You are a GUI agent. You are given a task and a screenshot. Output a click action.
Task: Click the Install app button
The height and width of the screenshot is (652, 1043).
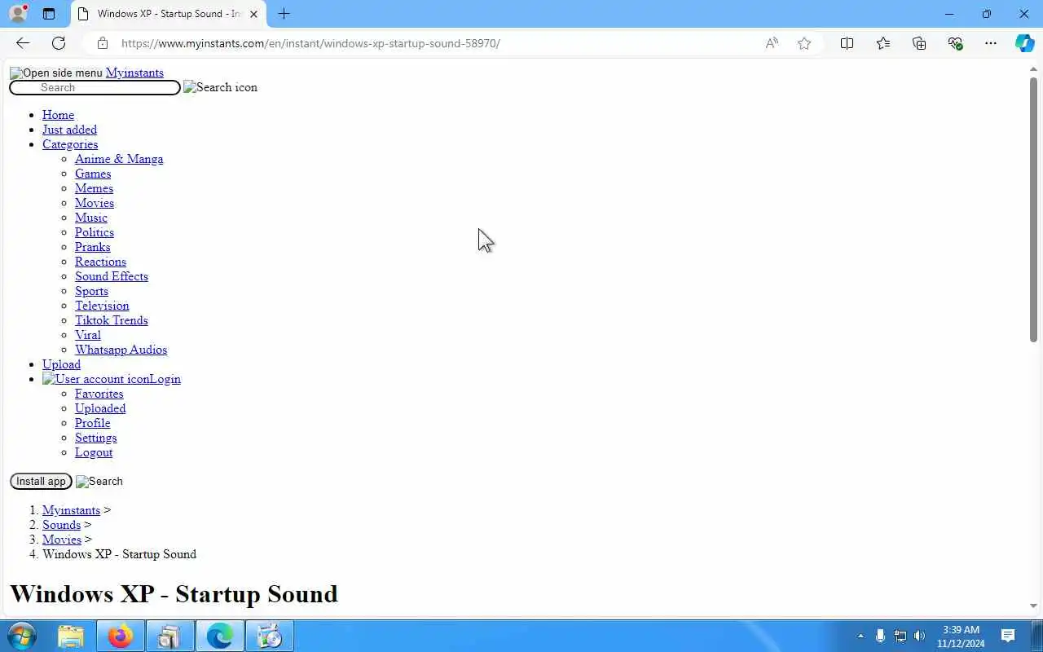point(41,482)
